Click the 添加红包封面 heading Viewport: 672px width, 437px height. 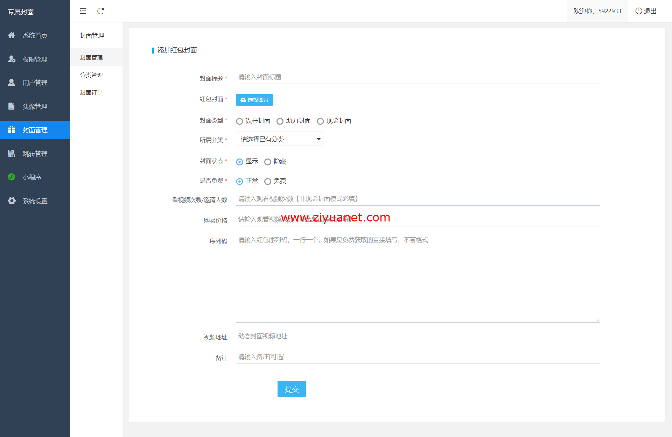point(177,50)
